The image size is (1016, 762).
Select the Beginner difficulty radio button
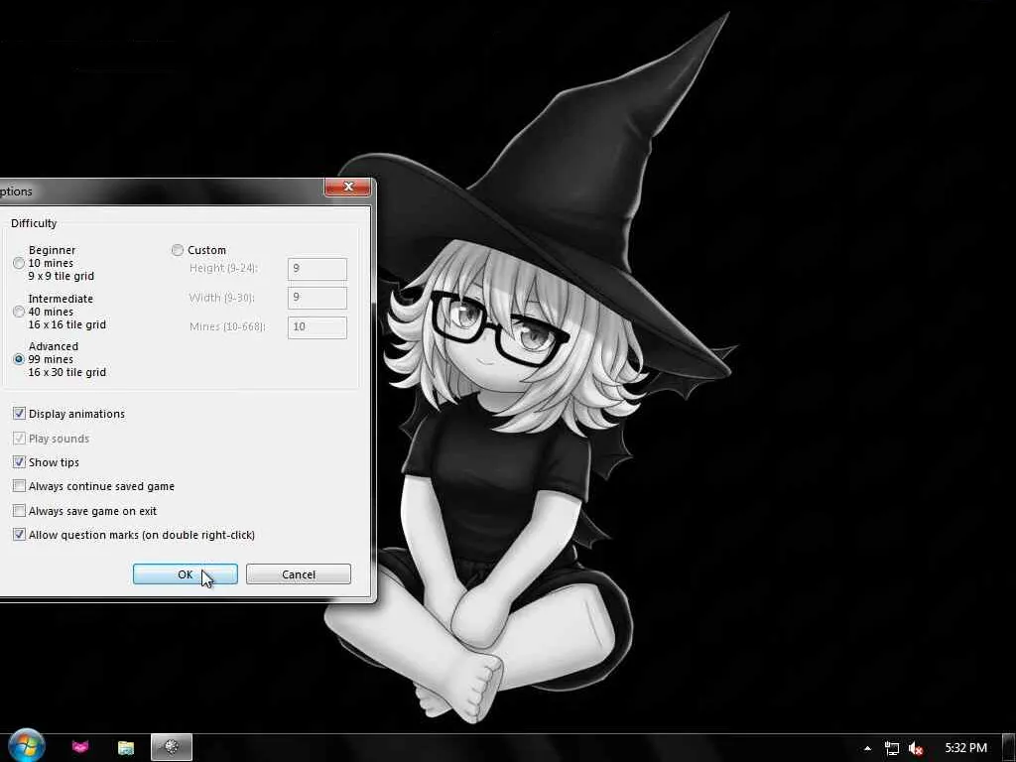click(19, 263)
